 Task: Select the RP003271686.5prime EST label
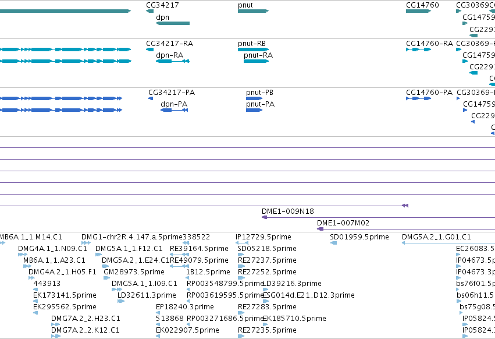(225, 319)
